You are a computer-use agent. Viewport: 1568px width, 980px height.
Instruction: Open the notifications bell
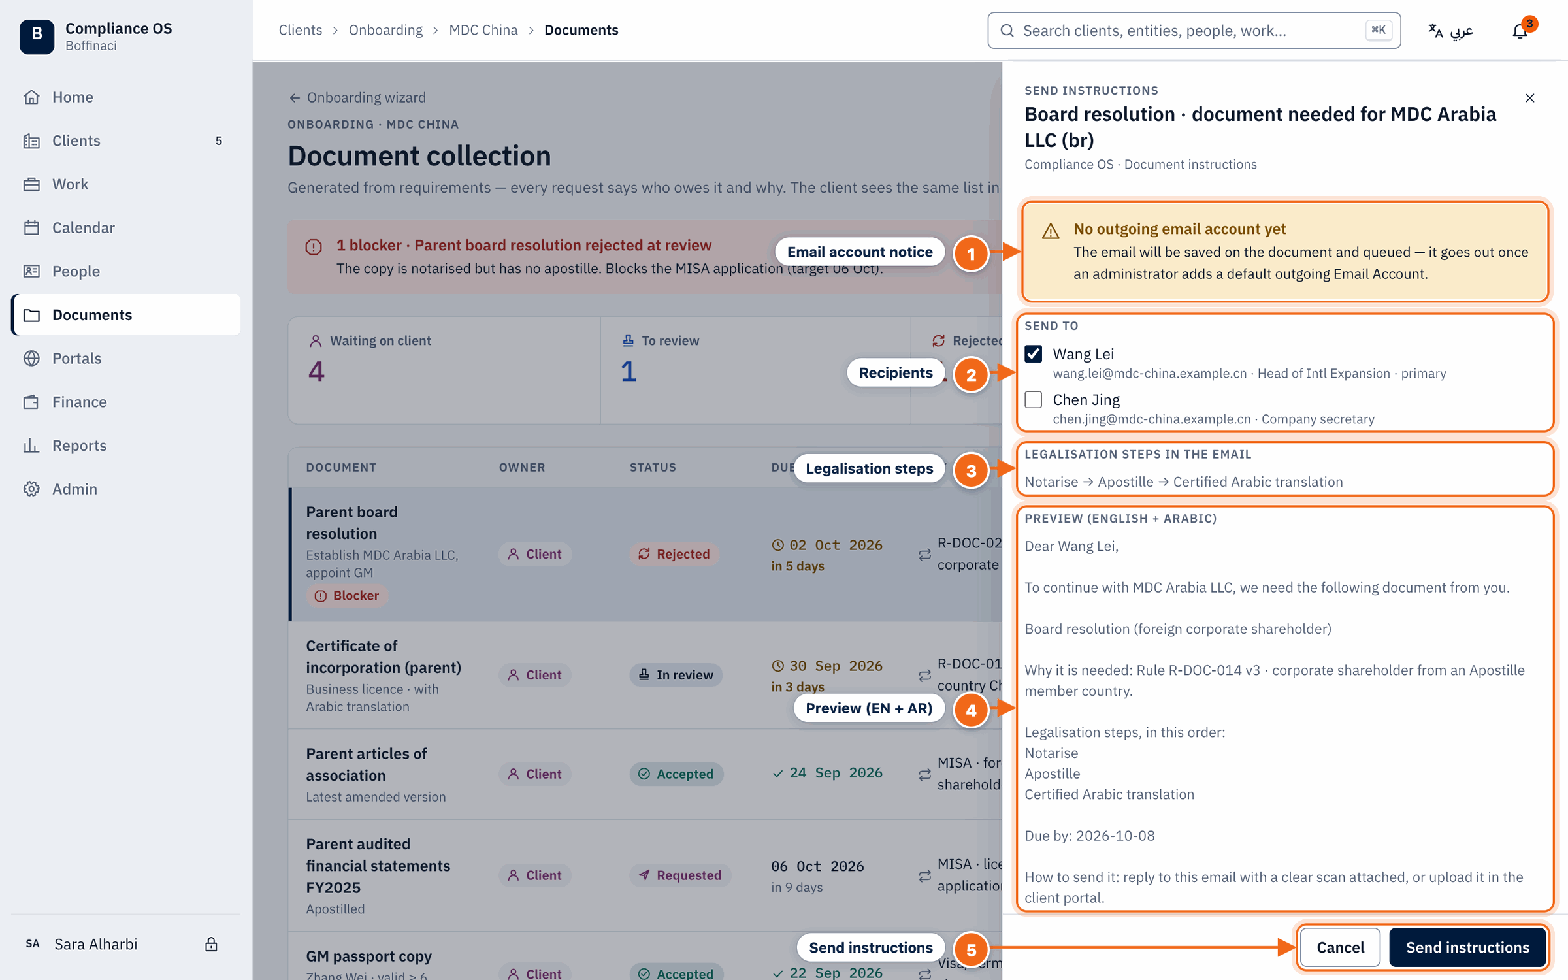[1520, 31]
